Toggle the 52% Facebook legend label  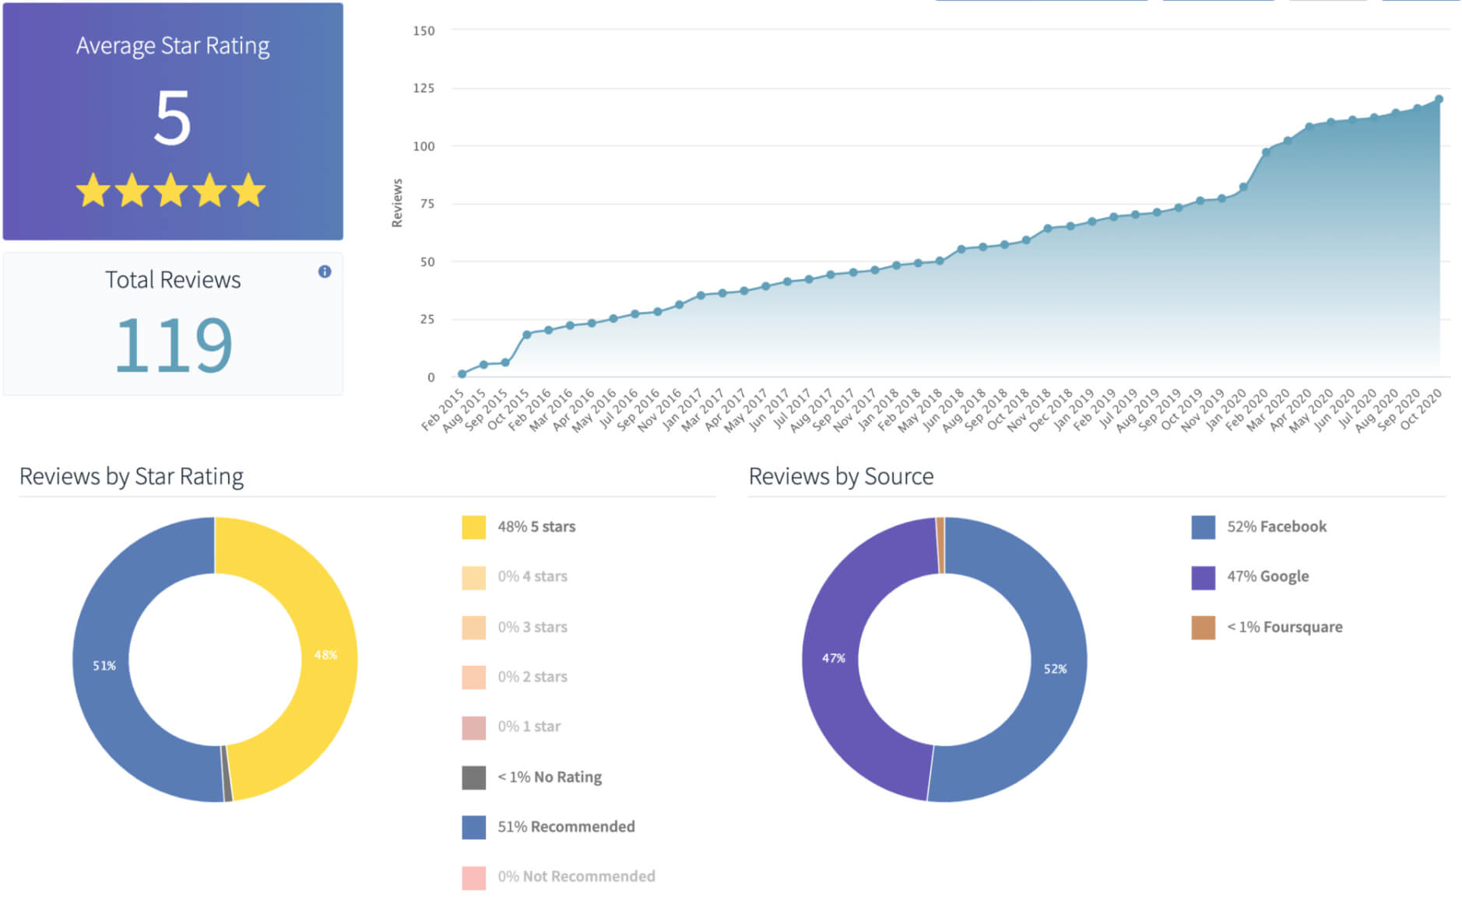tap(1276, 527)
